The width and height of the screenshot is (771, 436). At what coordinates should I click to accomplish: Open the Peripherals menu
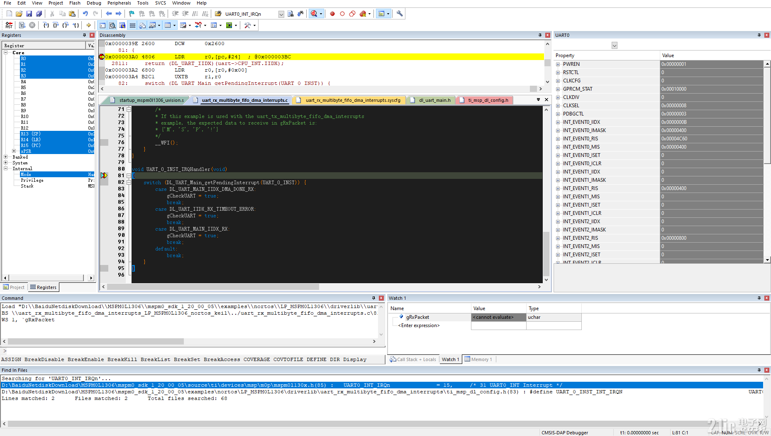pyautogui.click(x=120, y=3)
